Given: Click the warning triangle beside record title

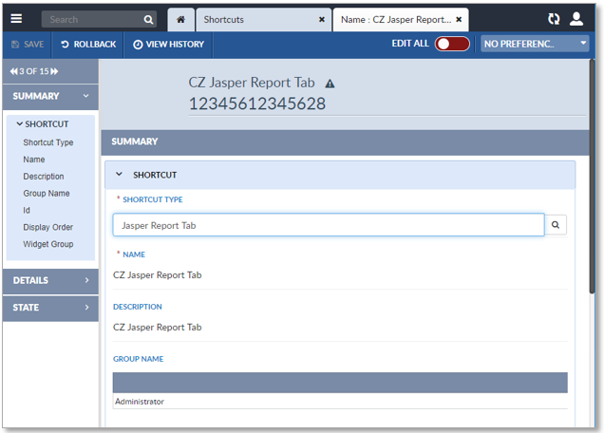Looking at the screenshot, I should 330,84.
